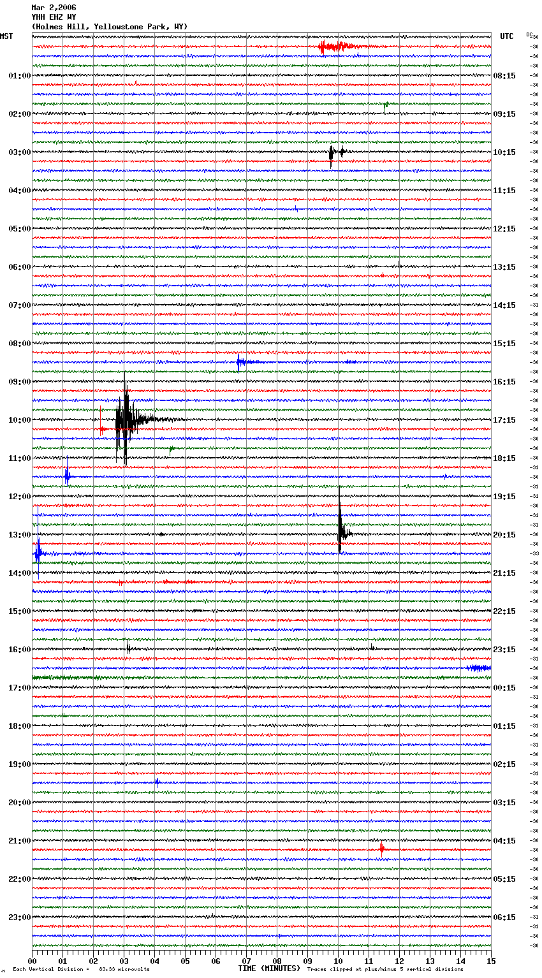Click the red spike below the 21:00 trace
This screenshot has width=542, height=978.
[x=381, y=849]
